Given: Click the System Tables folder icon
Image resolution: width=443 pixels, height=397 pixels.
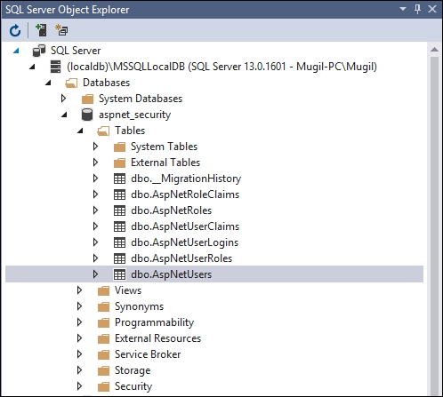Looking at the screenshot, I should (x=119, y=147).
